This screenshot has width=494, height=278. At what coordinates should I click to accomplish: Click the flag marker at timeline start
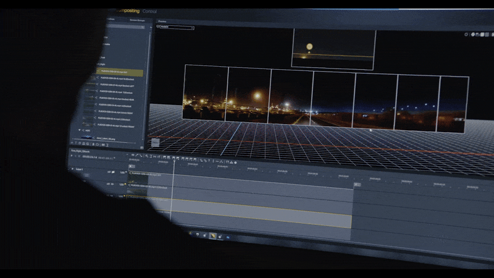pos(132,166)
